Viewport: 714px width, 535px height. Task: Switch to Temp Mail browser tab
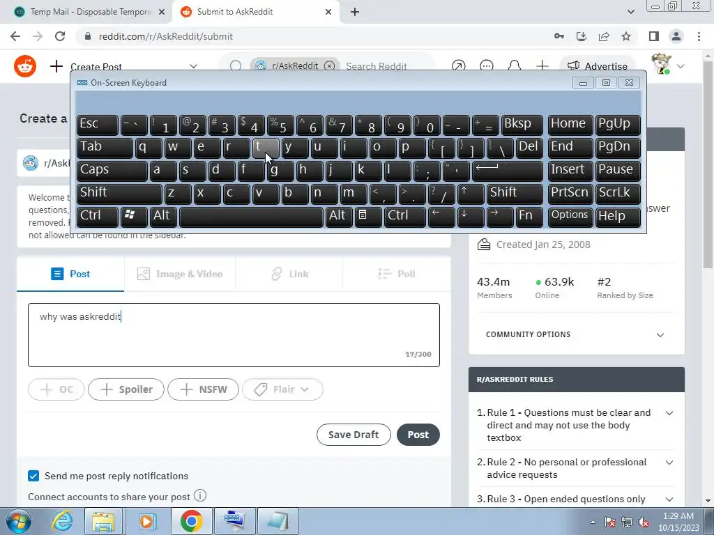90,12
